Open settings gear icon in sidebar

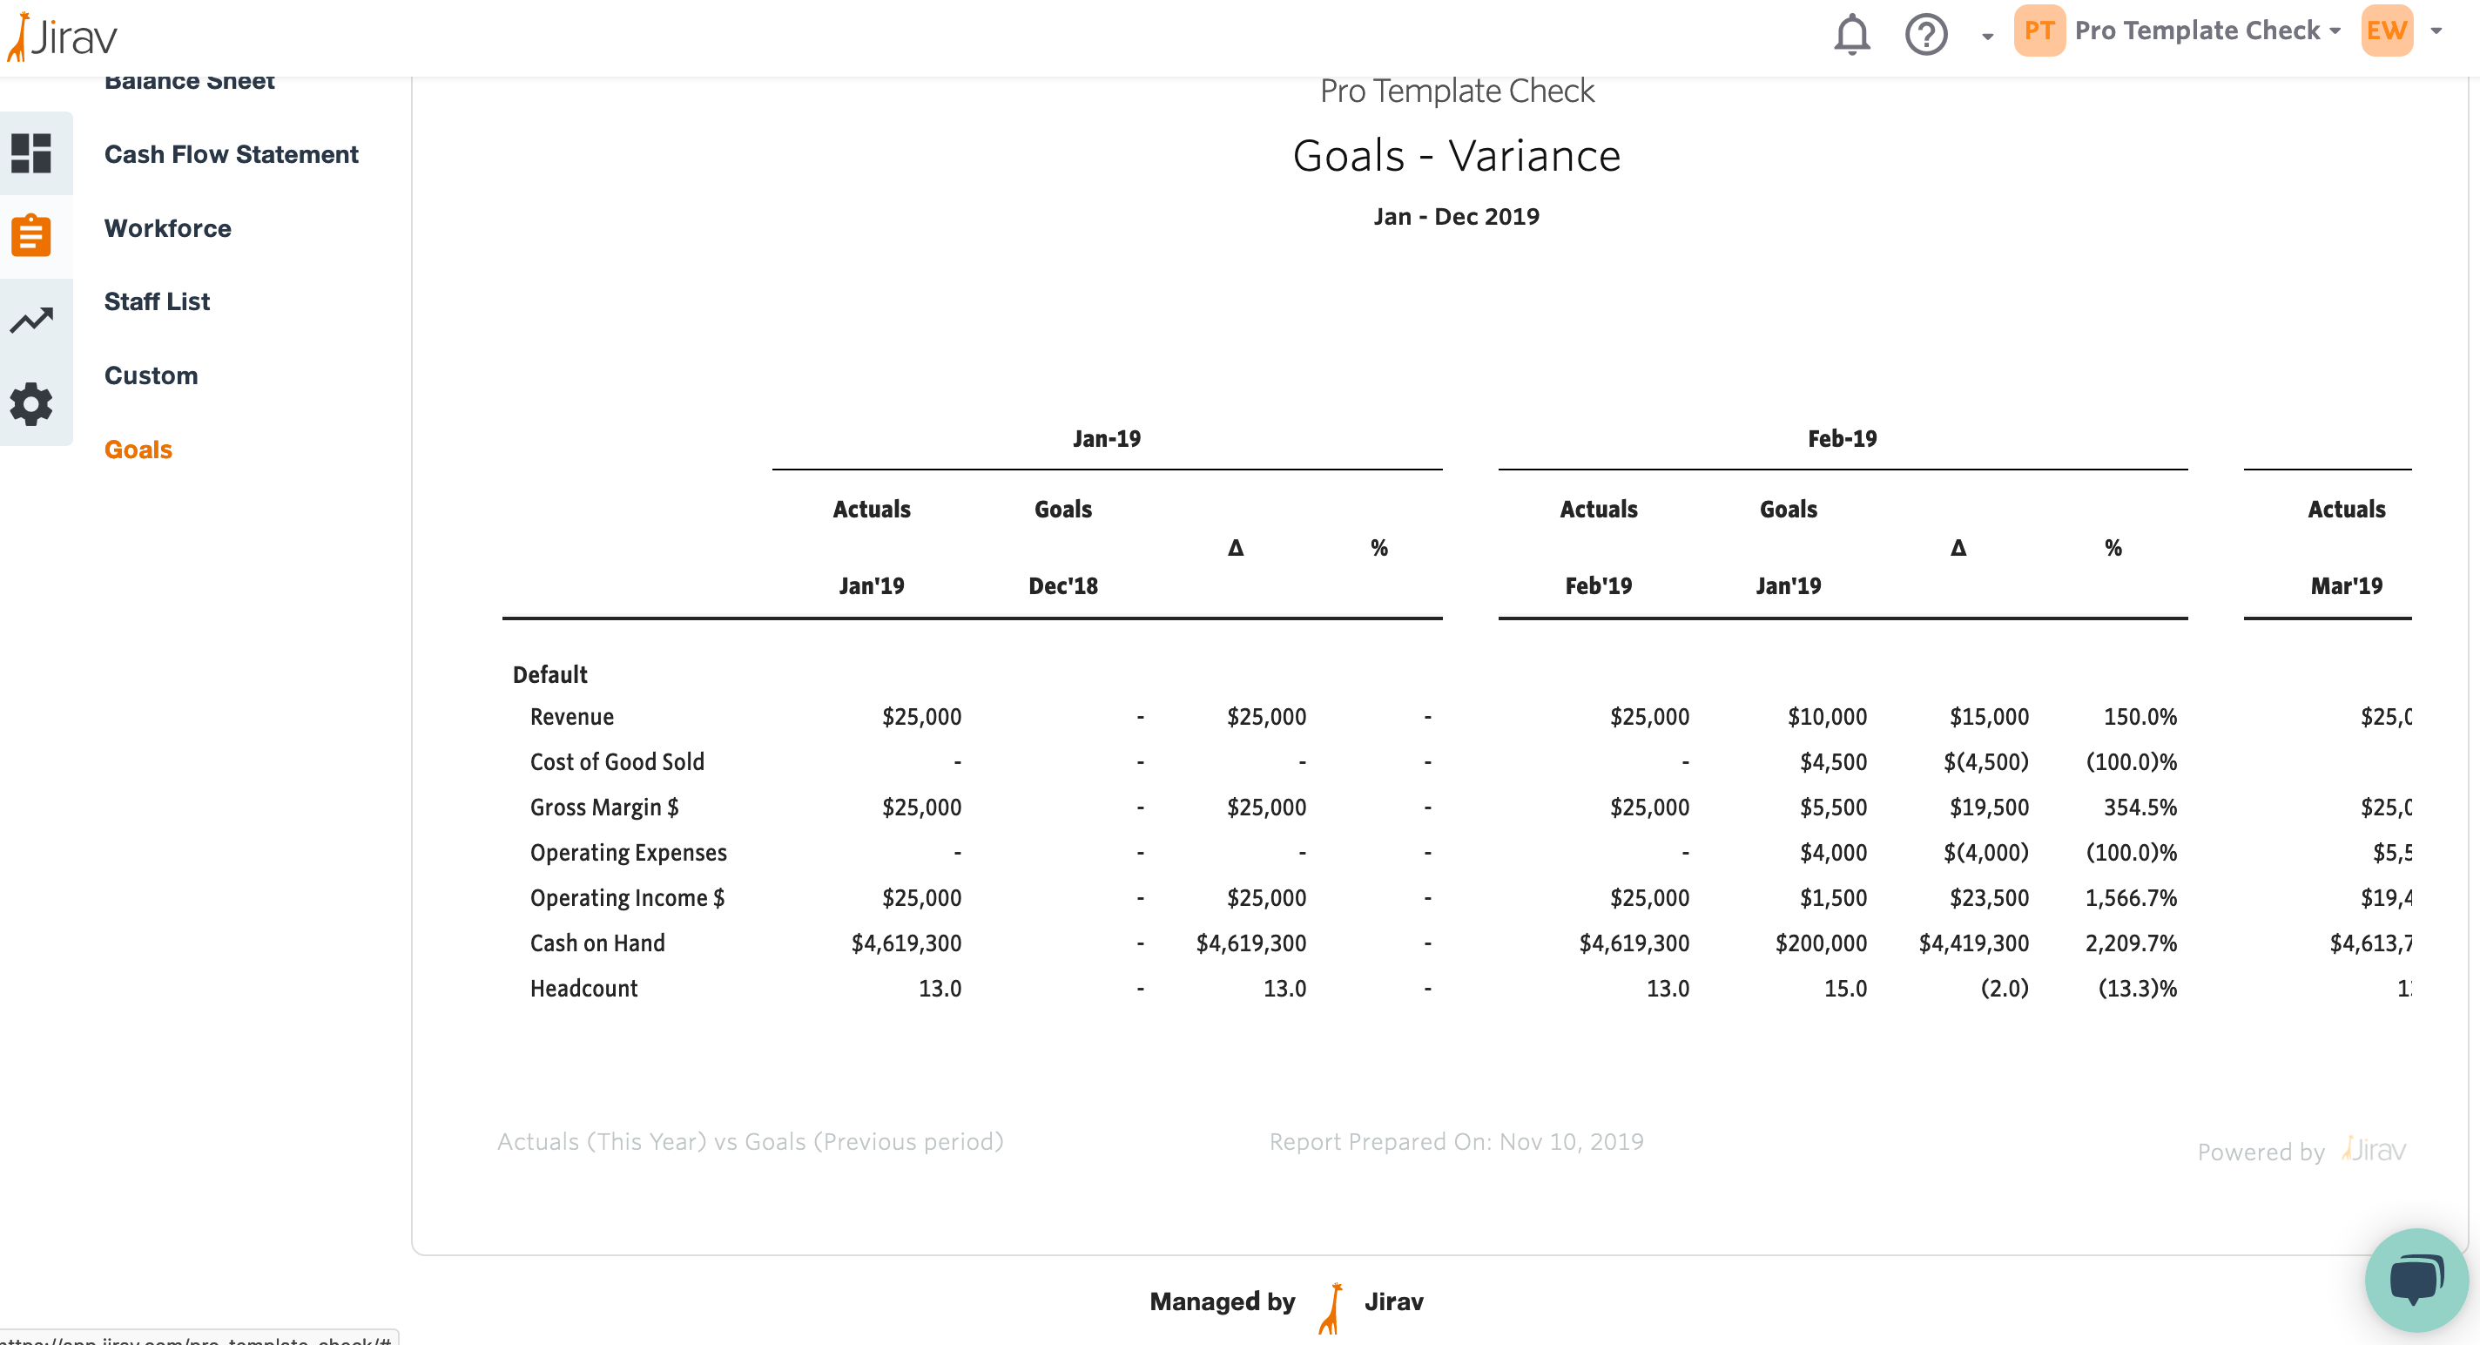(x=30, y=403)
